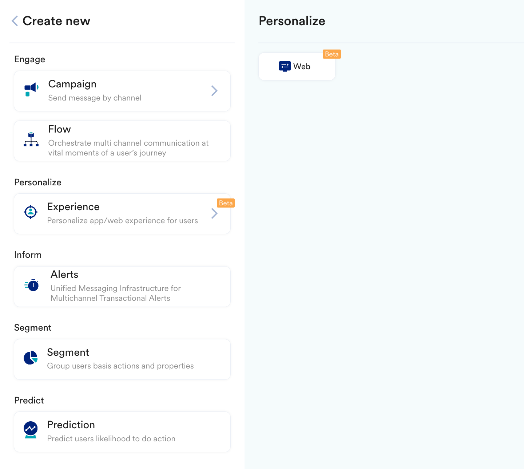The image size is (524, 469).
Task: Click the Prediction trend-line icon
Action: click(31, 430)
